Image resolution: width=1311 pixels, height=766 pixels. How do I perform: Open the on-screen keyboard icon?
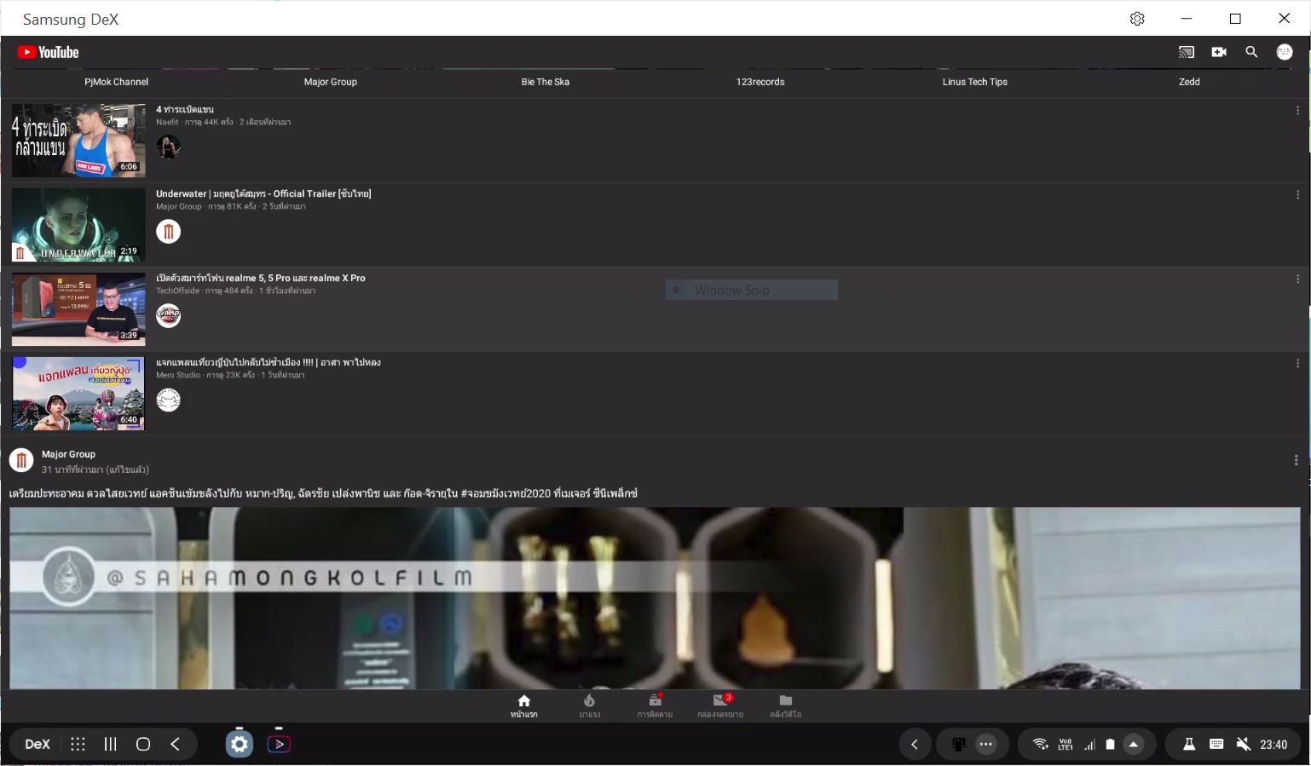(x=1216, y=745)
